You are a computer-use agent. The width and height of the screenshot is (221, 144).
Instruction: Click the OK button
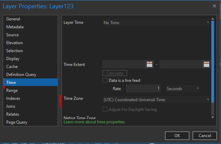pos(177,135)
